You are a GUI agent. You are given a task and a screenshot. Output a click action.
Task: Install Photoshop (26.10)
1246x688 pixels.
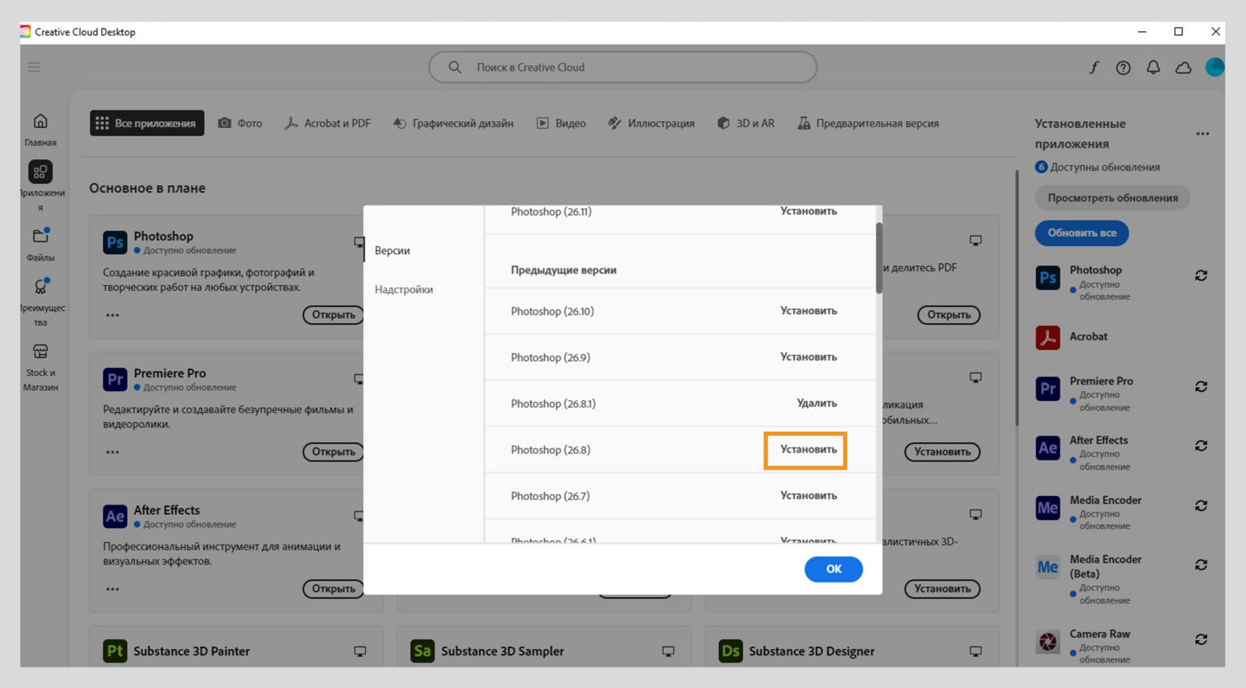809,311
